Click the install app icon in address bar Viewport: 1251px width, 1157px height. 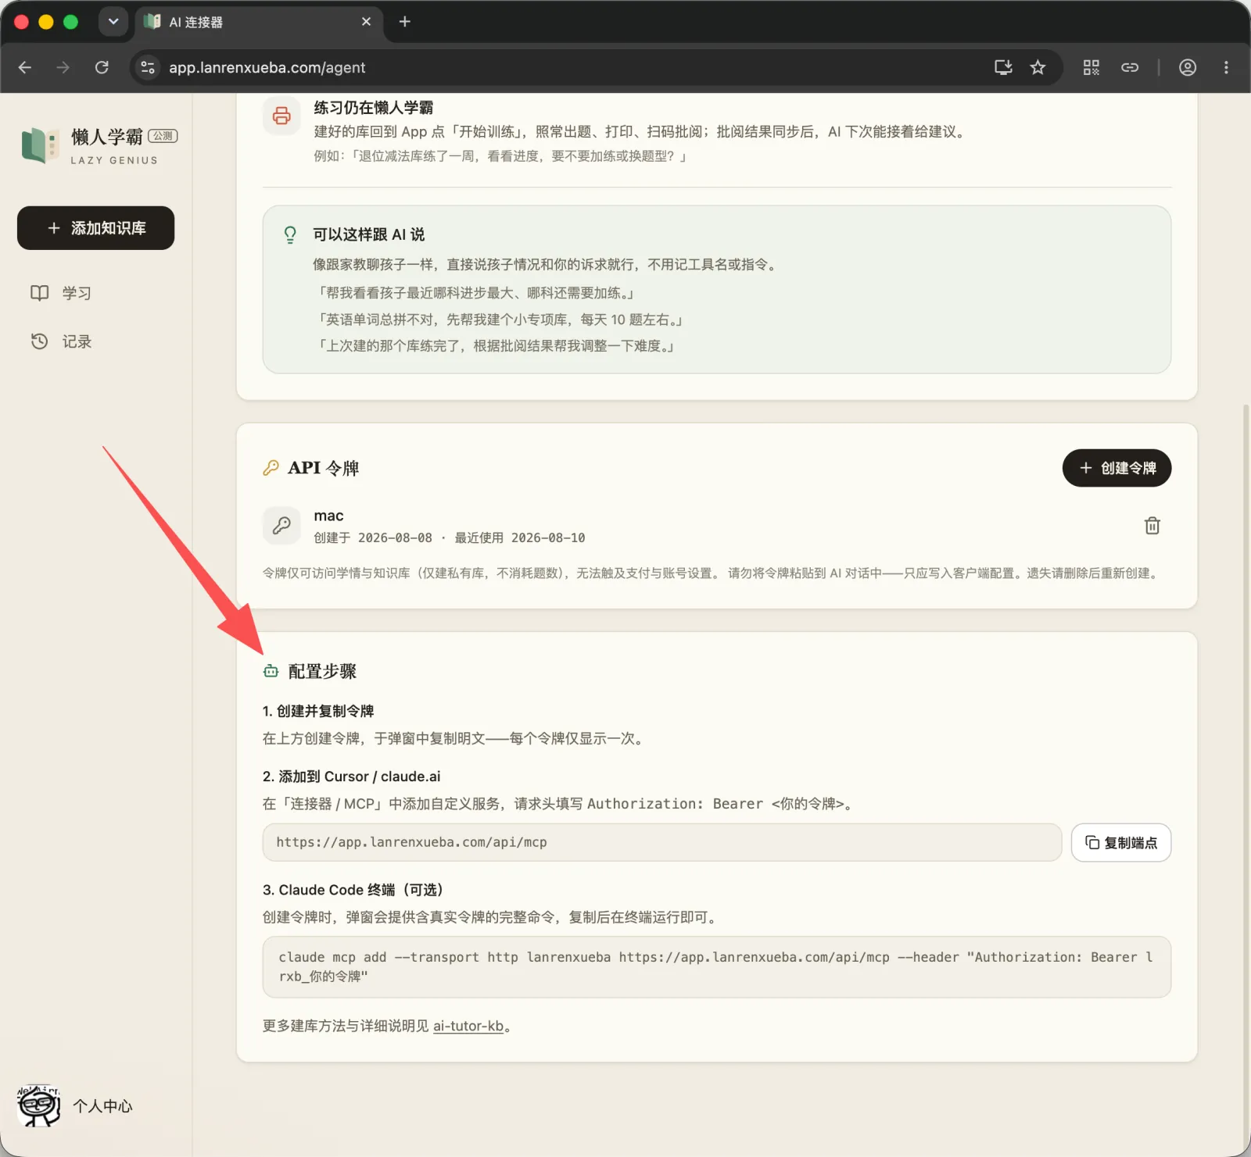pyautogui.click(x=1003, y=67)
